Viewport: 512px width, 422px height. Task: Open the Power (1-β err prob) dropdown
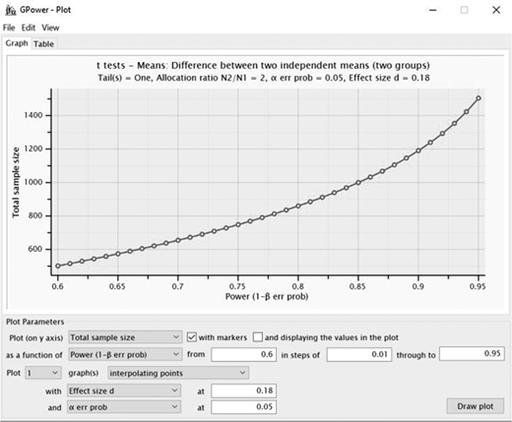point(125,354)
